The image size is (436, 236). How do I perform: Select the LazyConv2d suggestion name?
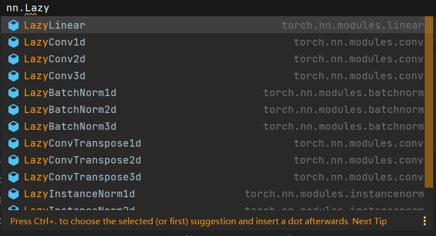click(55, 59)
